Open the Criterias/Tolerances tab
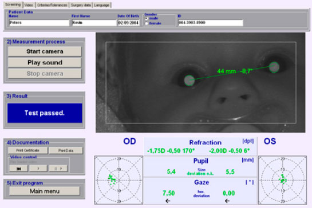The height and width of the screenshot is (208, 312). (x=52, y=5)
